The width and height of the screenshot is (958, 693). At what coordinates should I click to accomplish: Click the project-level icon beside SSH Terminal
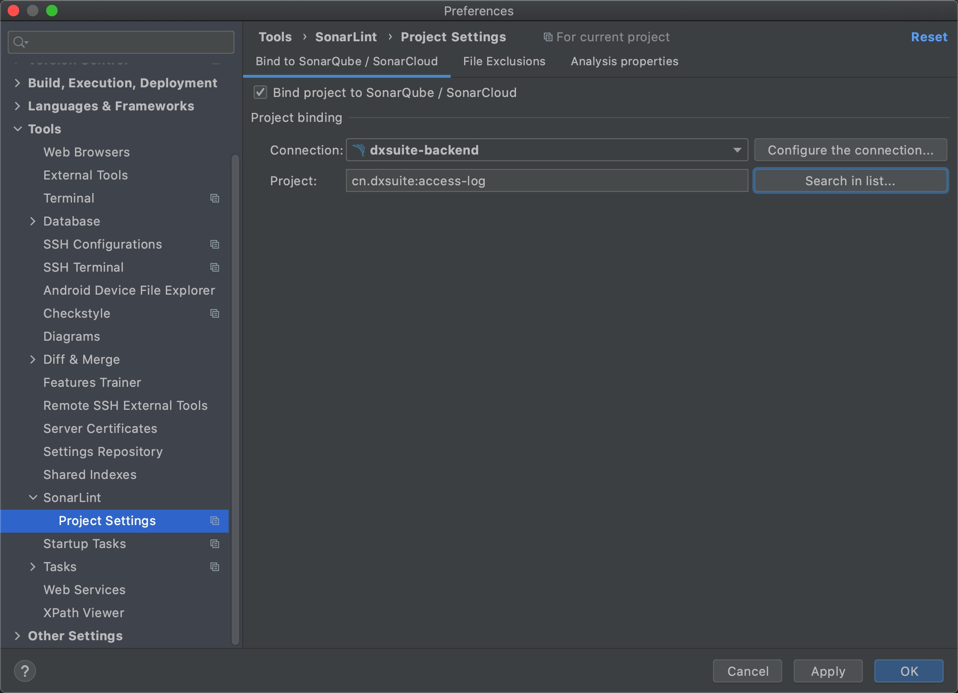point(215,267)
